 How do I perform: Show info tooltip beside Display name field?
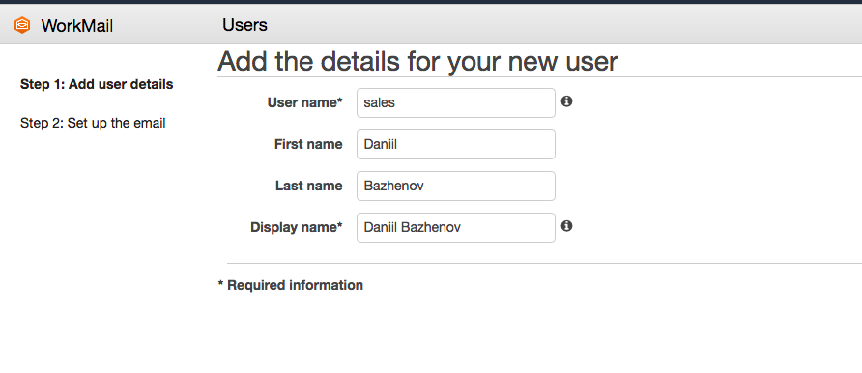(567, 226)
